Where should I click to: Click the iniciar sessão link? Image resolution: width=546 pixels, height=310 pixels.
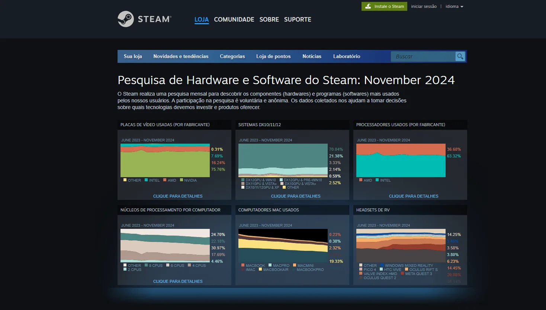424,6
